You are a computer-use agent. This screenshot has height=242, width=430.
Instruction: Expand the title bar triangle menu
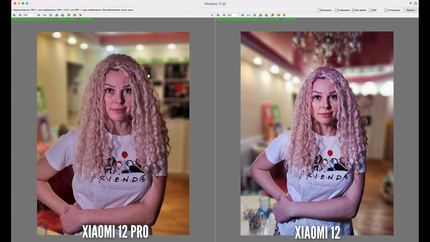410,3
